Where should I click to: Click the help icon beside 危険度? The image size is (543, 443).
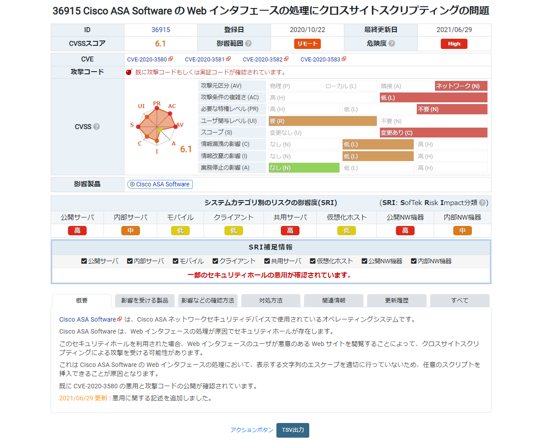click(x=391, y=44)
